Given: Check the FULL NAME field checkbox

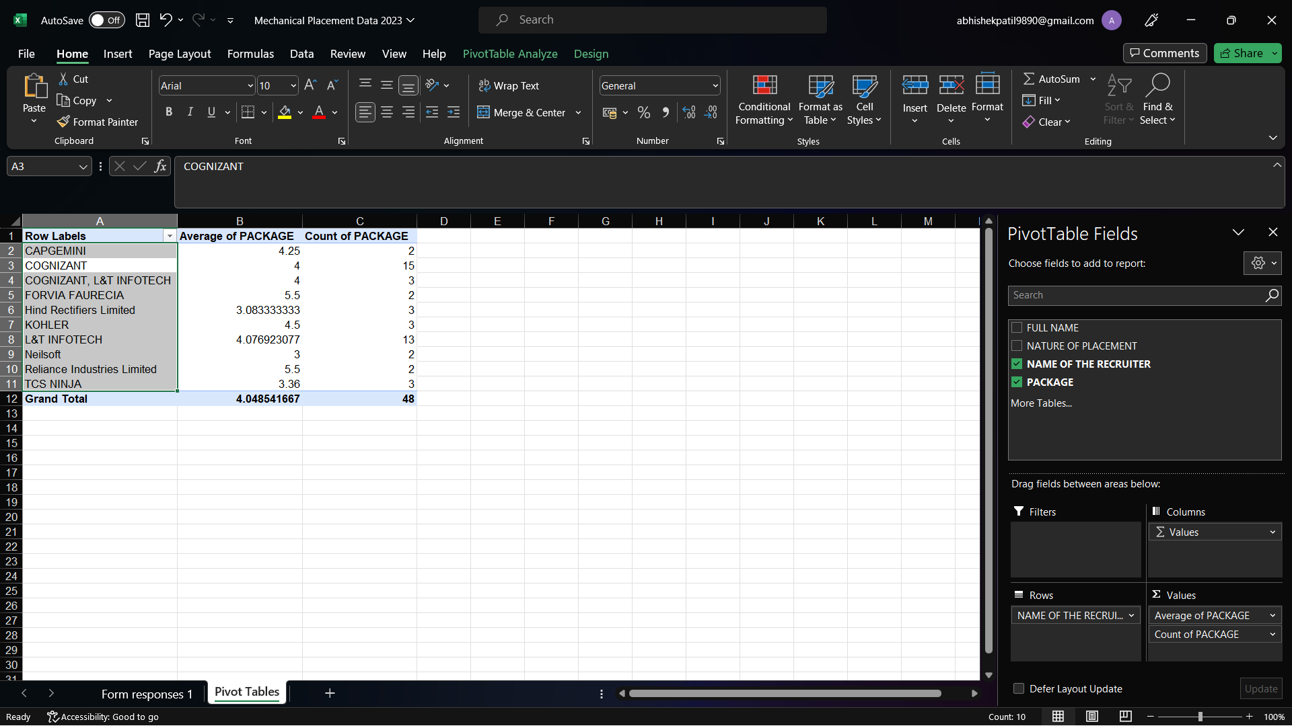Looking at the screenshot, I should pos(1017,327).
